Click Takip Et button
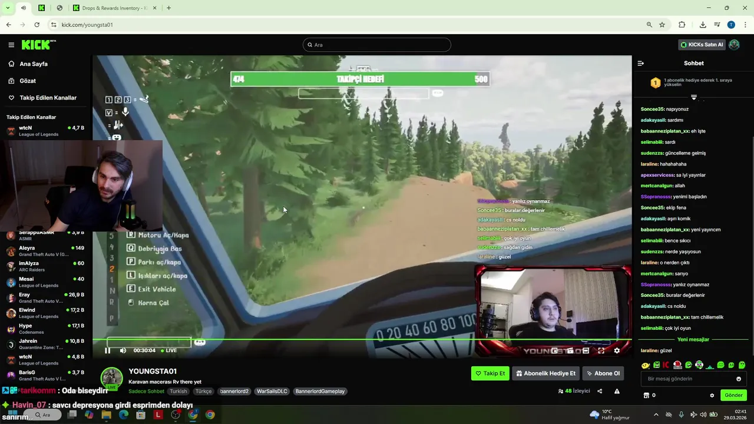Viewport: 754px width, 424px height. (490, 373)
